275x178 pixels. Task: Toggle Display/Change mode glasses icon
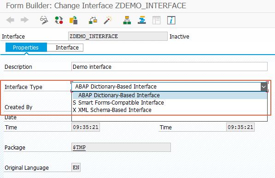click(44, 20)
